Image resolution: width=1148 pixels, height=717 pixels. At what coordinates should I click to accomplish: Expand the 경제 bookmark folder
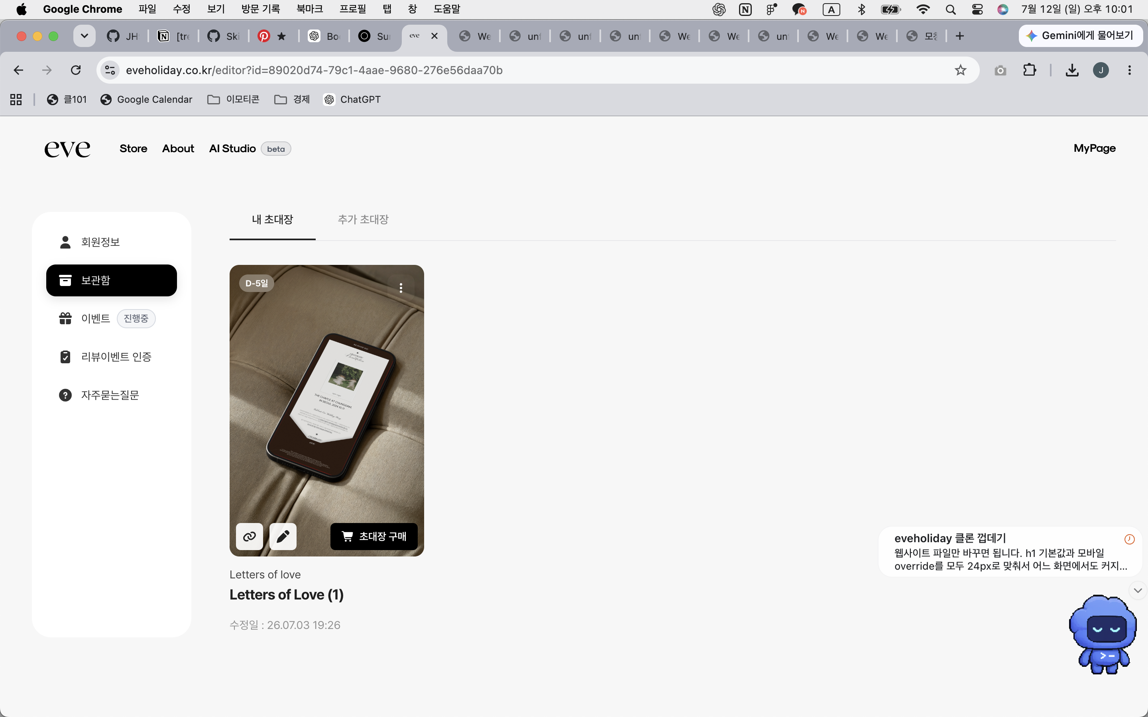292,100
